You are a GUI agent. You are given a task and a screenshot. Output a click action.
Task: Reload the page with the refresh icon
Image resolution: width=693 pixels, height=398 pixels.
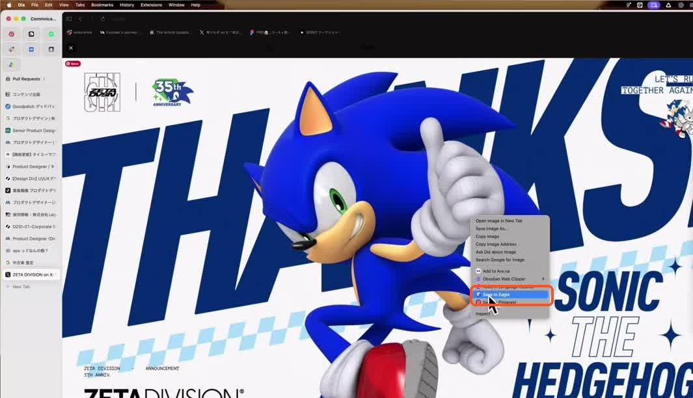(103, 19)
